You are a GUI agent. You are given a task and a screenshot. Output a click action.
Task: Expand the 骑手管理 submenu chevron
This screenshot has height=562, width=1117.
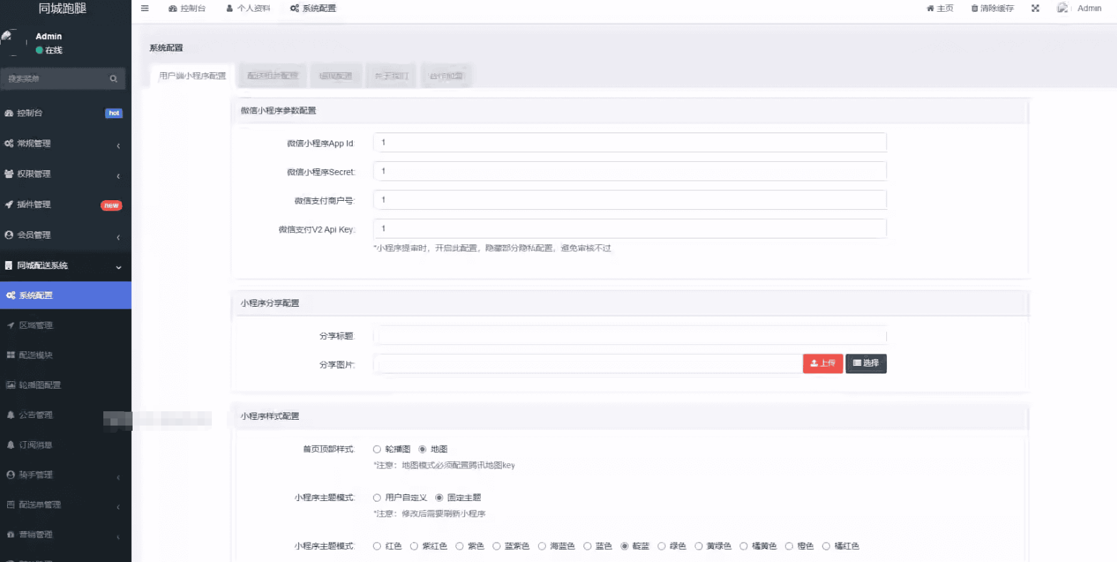[118, 478]
